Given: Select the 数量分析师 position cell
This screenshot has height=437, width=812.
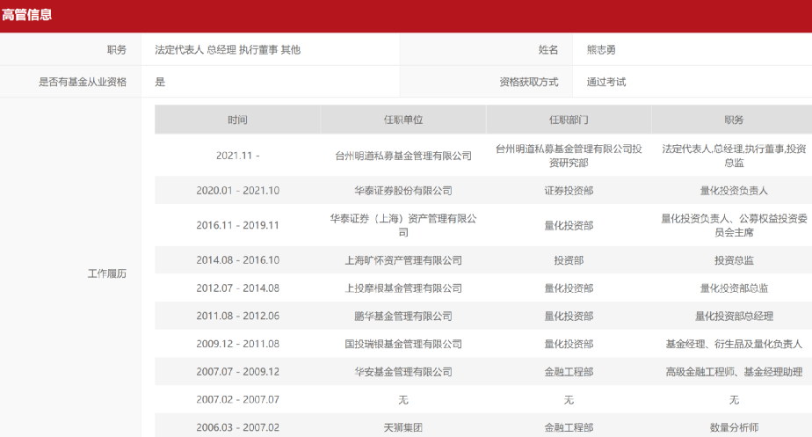Looking at the screenshot, I should [734, 427].
